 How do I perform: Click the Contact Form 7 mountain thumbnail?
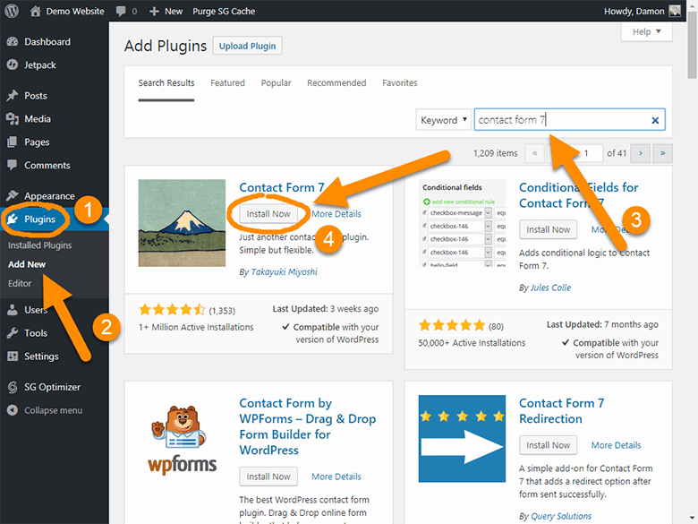click(182, 223)
